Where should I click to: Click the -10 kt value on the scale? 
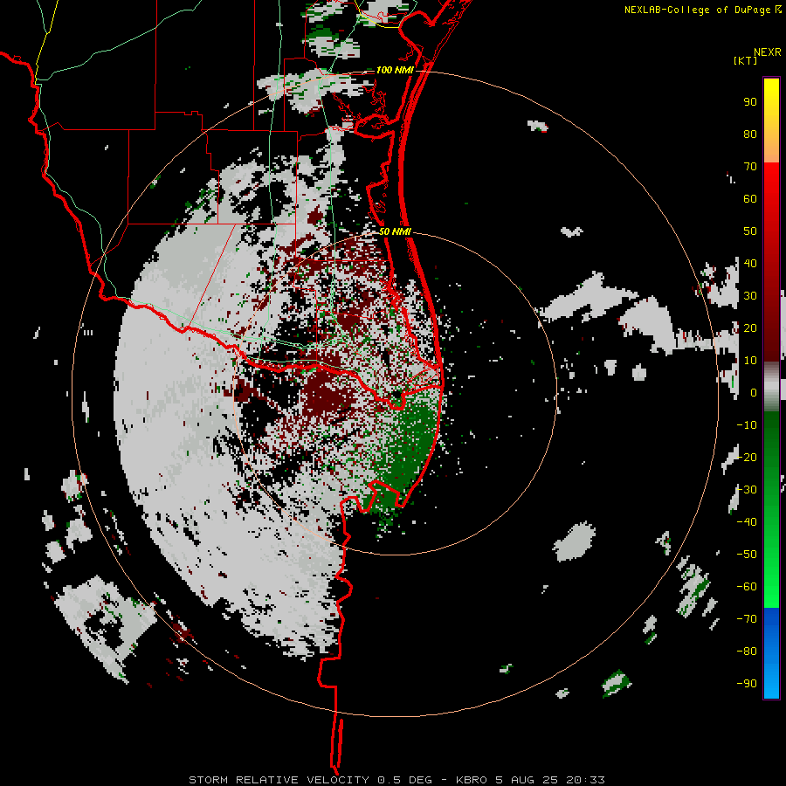[x=747, y=425]
